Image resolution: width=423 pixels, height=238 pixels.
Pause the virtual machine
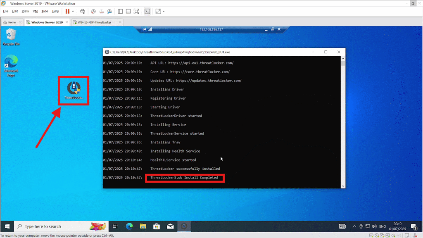(x=67, y=11)
